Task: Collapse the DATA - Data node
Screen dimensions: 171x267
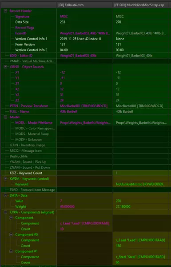Action: (5, 195)
